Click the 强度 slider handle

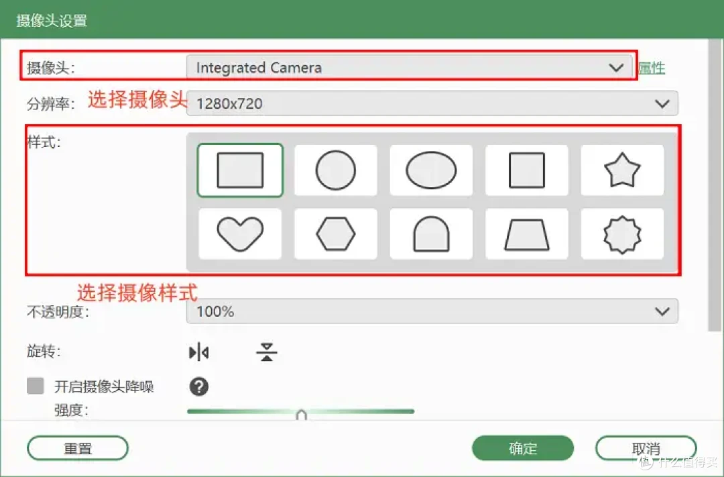point(301,414)
